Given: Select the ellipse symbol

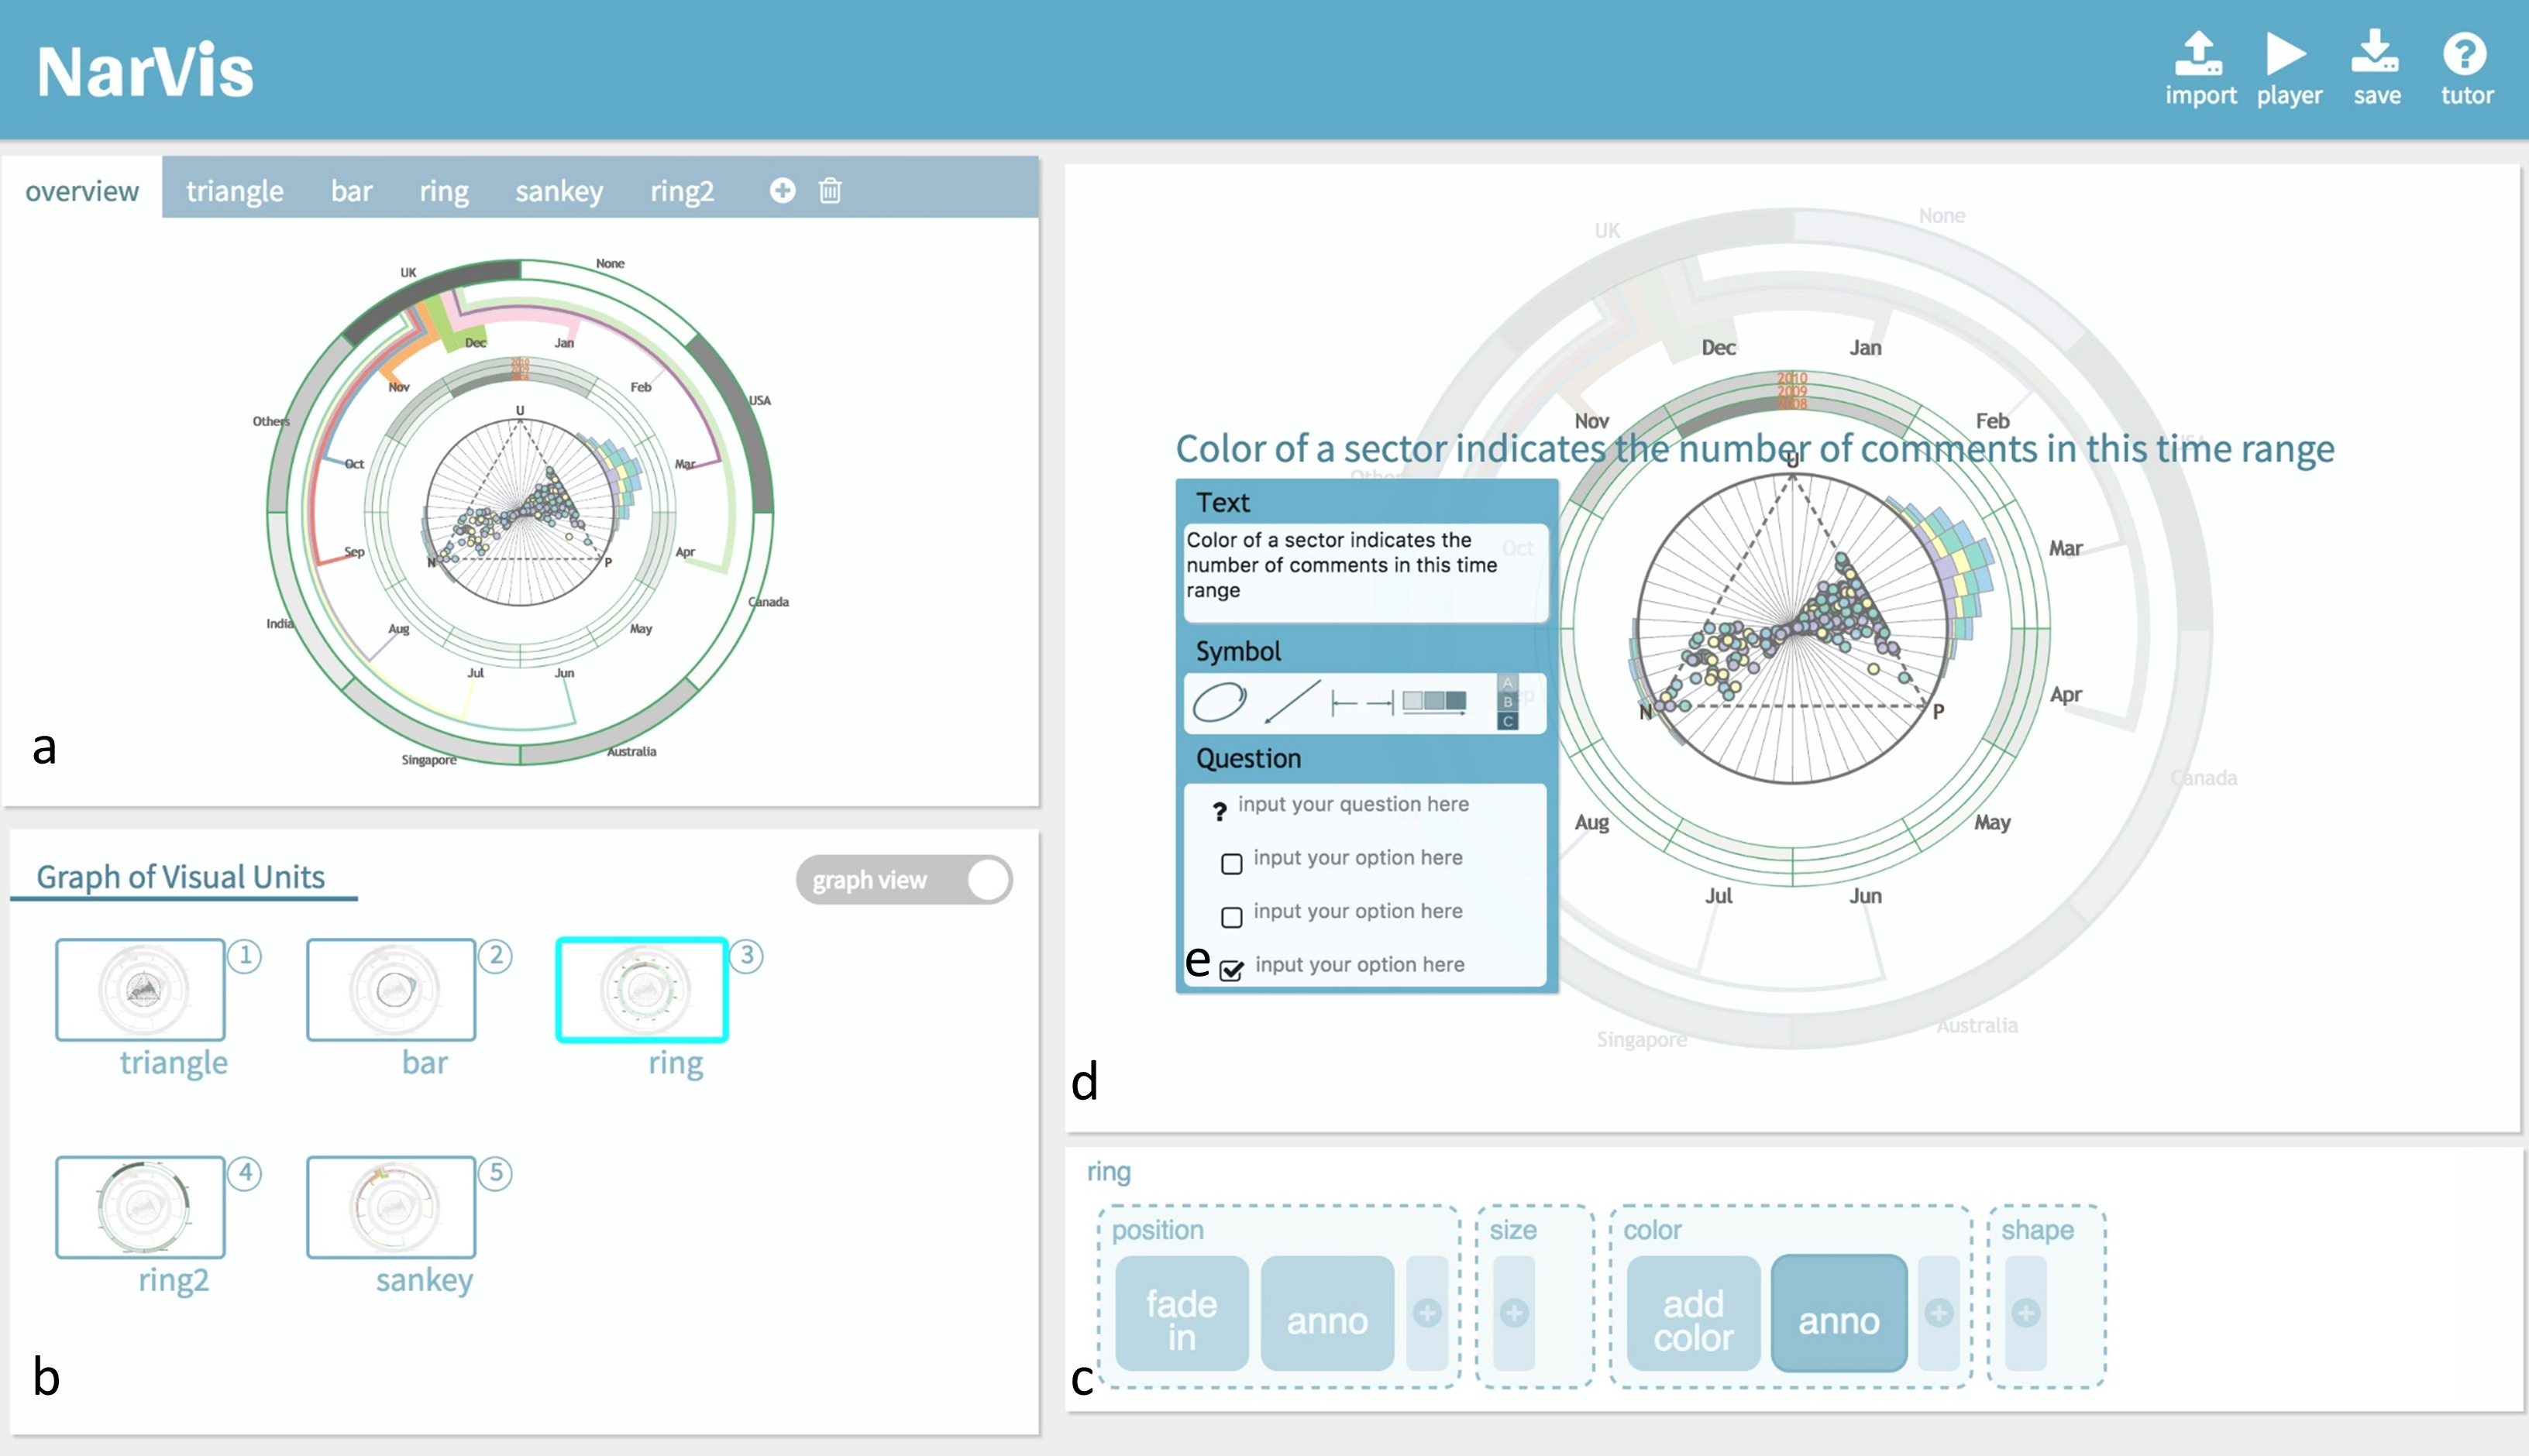Looking at the screenshot, I should [1220, 701].
